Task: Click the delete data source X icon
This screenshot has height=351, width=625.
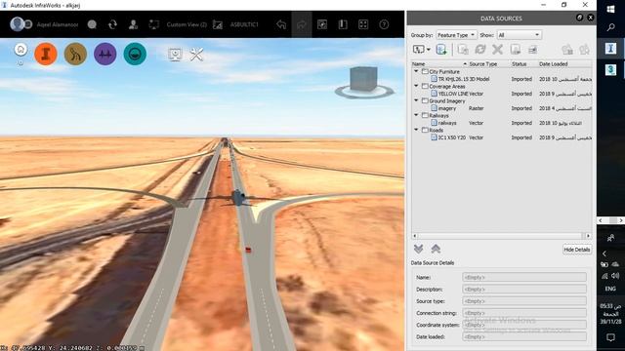Action: point(497,50)
